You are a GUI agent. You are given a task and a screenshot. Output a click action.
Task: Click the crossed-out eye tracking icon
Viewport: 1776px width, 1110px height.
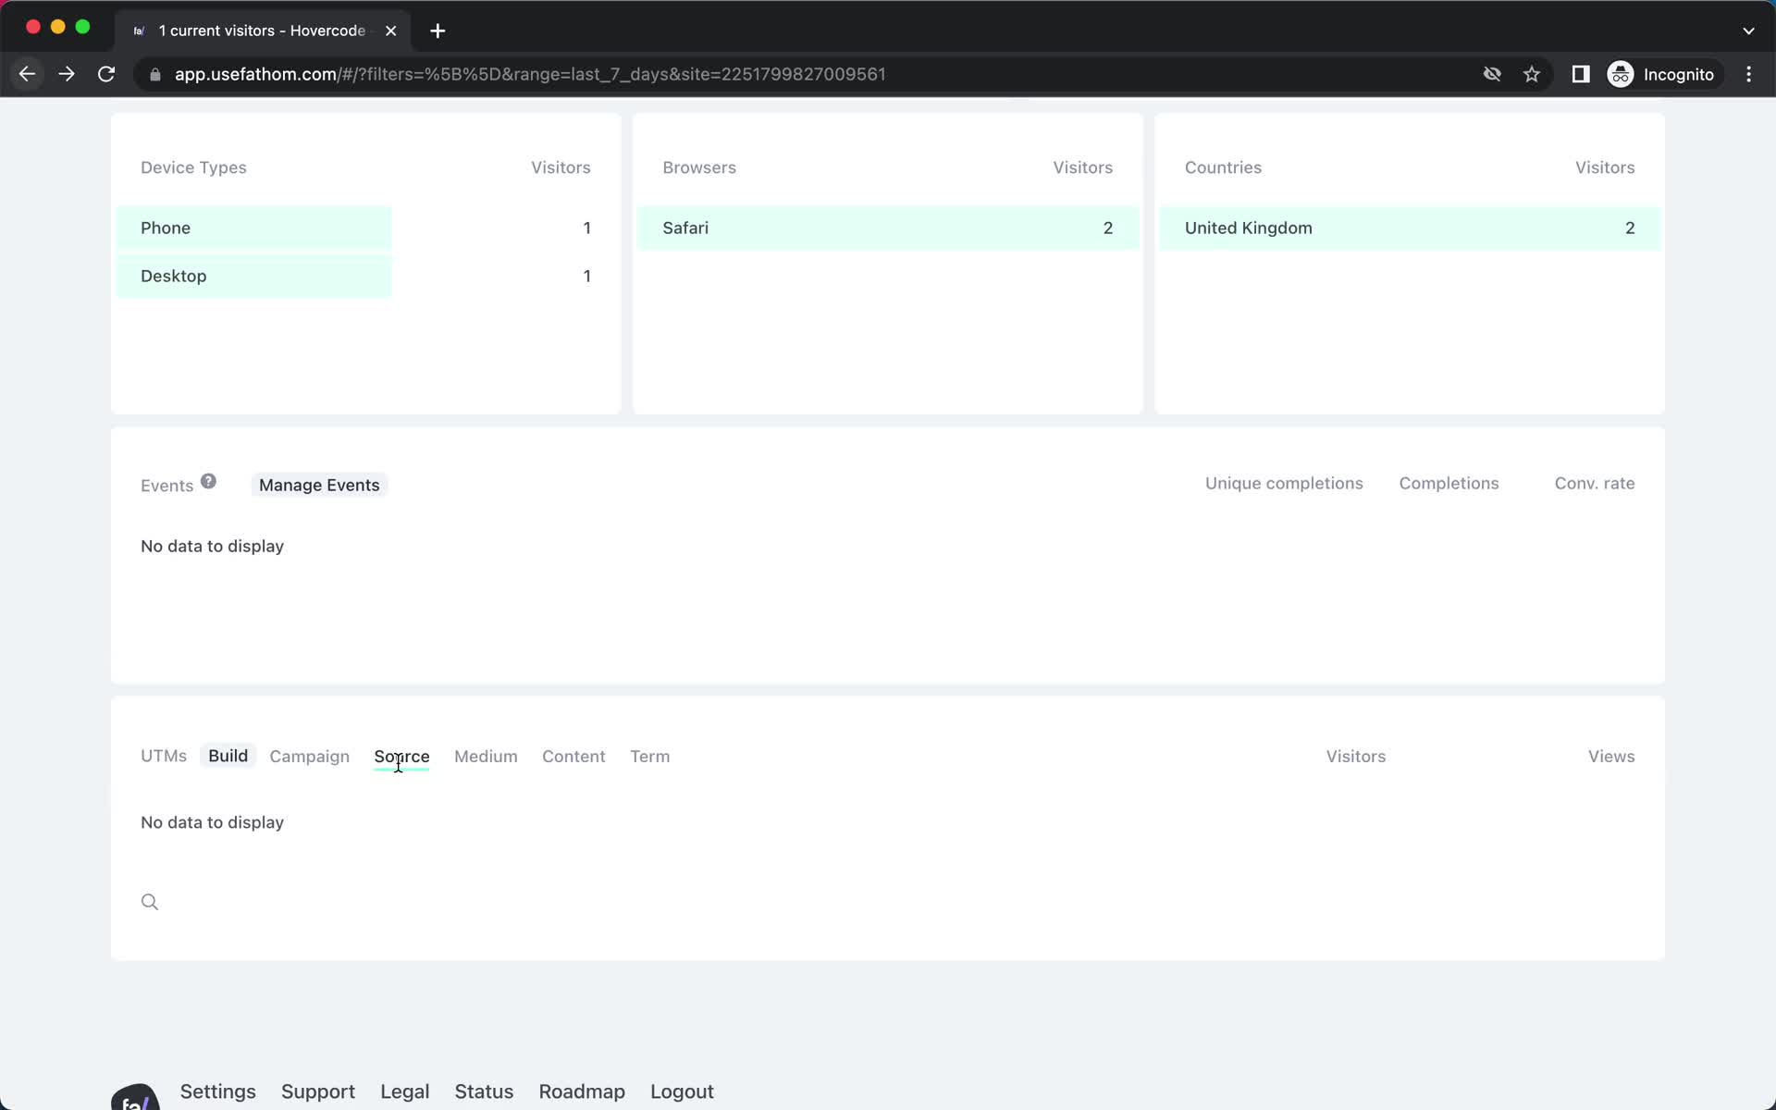click(1492, 74)
